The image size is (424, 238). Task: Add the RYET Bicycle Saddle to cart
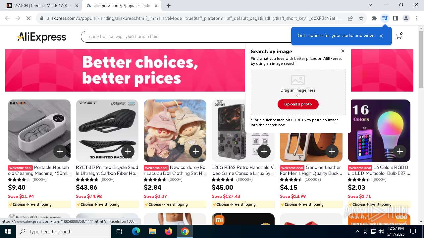(128, 151)
